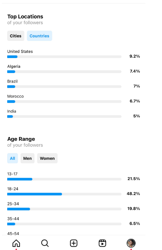The width and height of the screenshot is (162, 250).
Task: Select the Algeria location row
Action: 74,69
